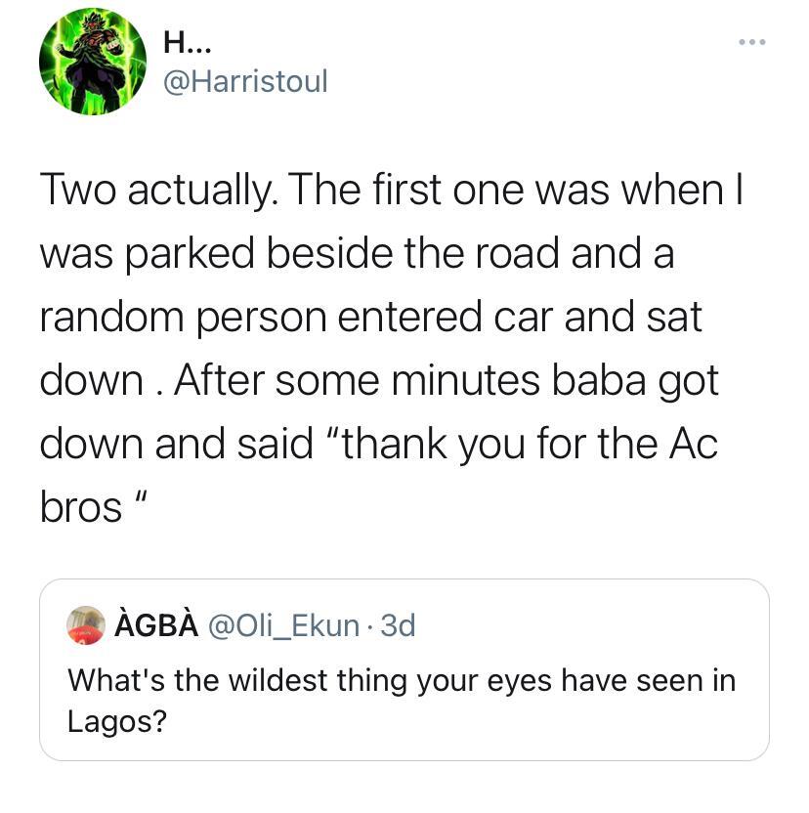
Task: Open the @Harristoul handle link
Action: (x=245, y=80)
